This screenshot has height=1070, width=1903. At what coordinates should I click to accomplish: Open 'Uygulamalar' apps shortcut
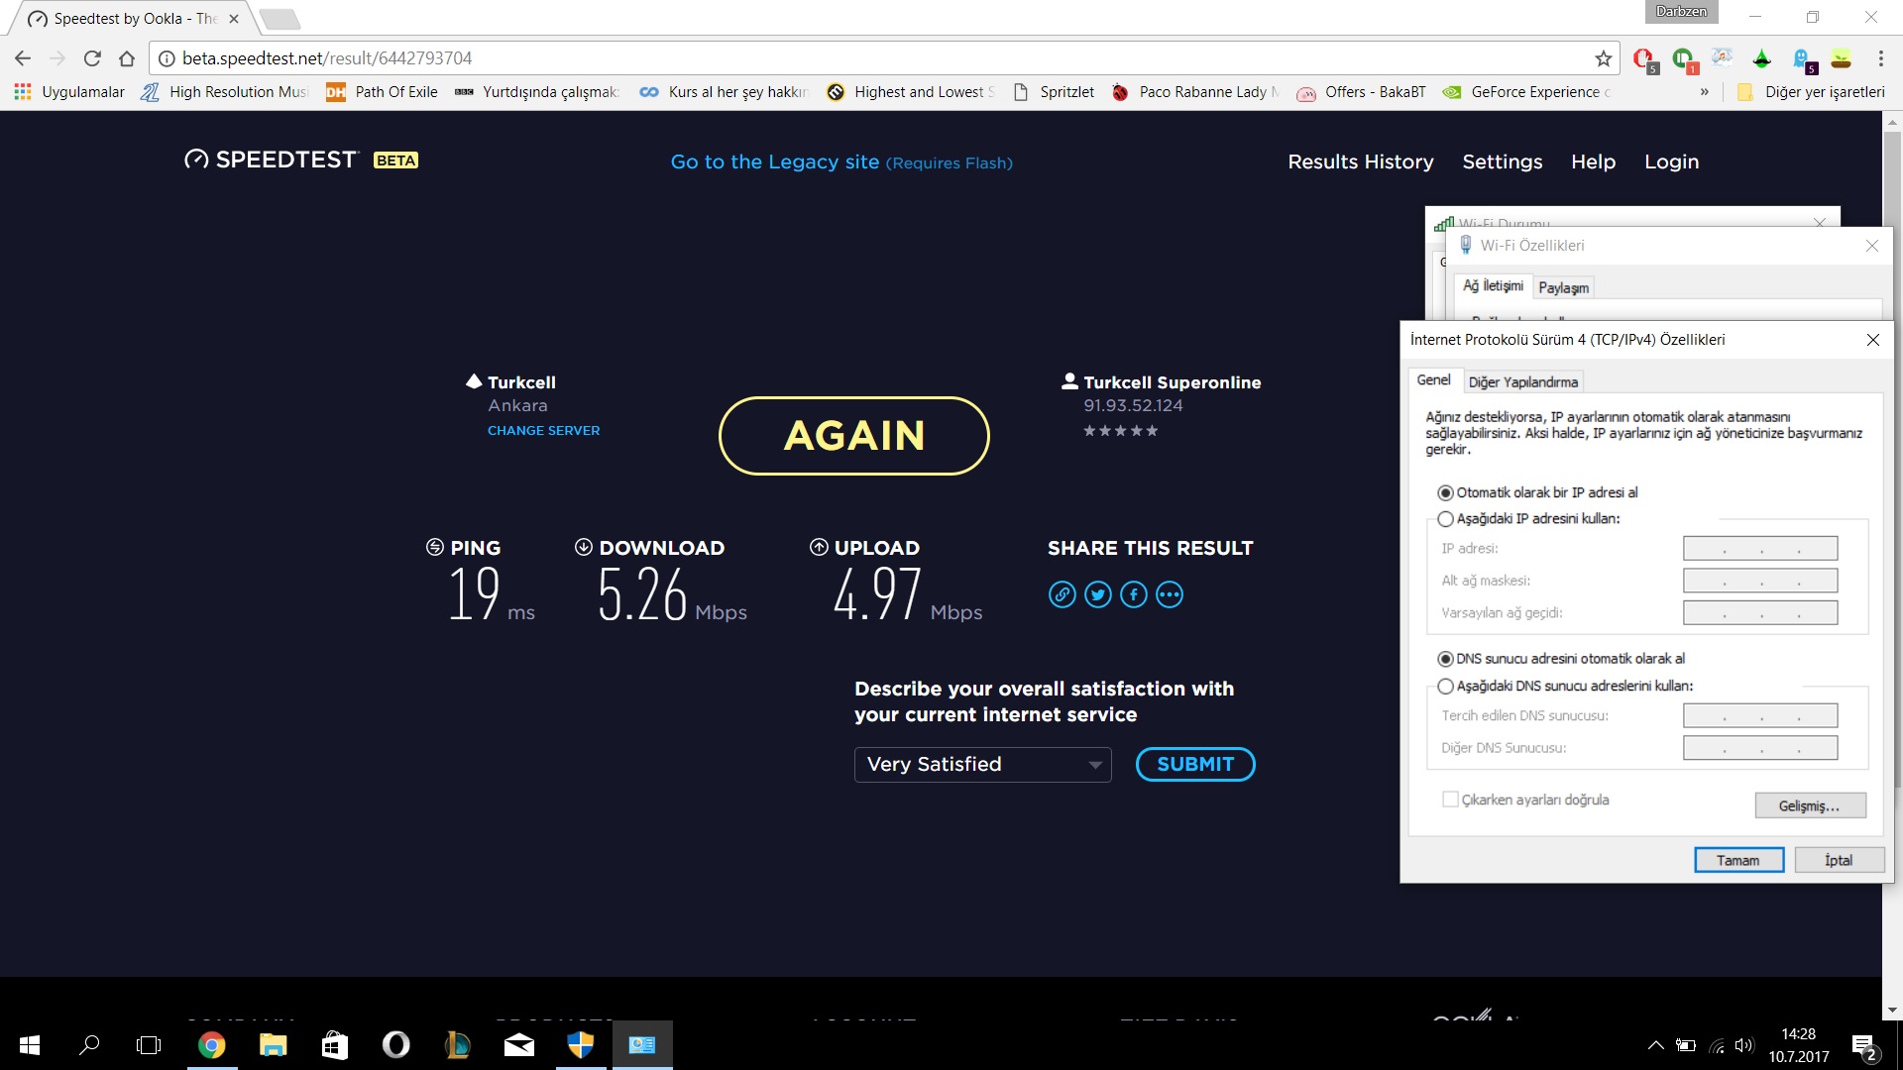coord(69,92)
